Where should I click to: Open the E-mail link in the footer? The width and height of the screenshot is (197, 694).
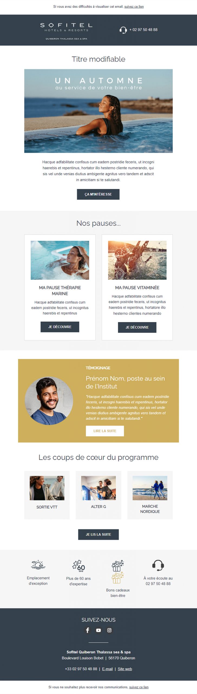pos(107,669)
